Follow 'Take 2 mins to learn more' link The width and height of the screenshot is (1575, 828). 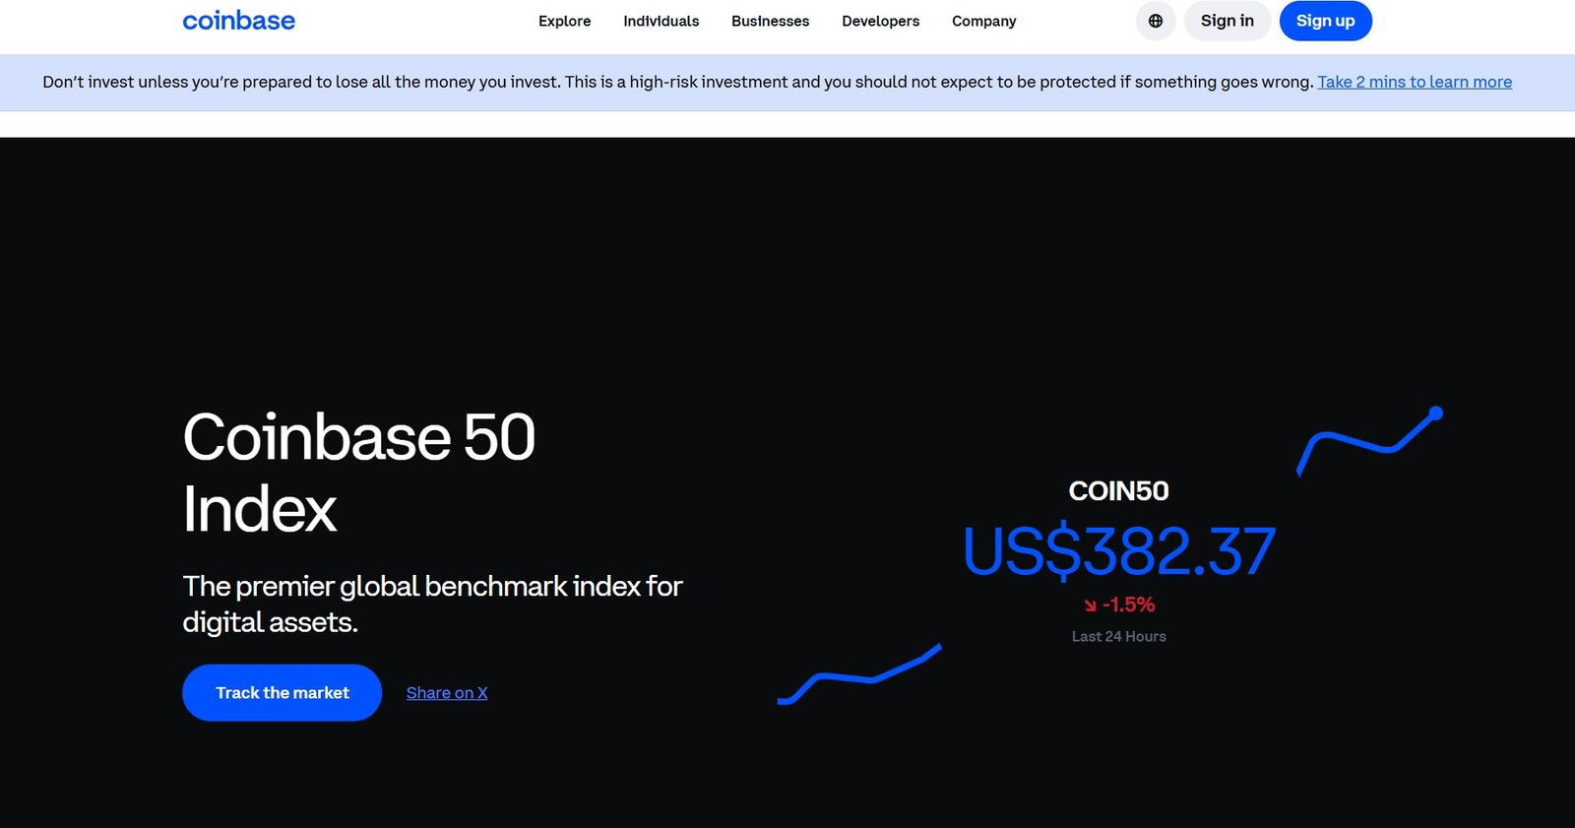coord(1415,82)
